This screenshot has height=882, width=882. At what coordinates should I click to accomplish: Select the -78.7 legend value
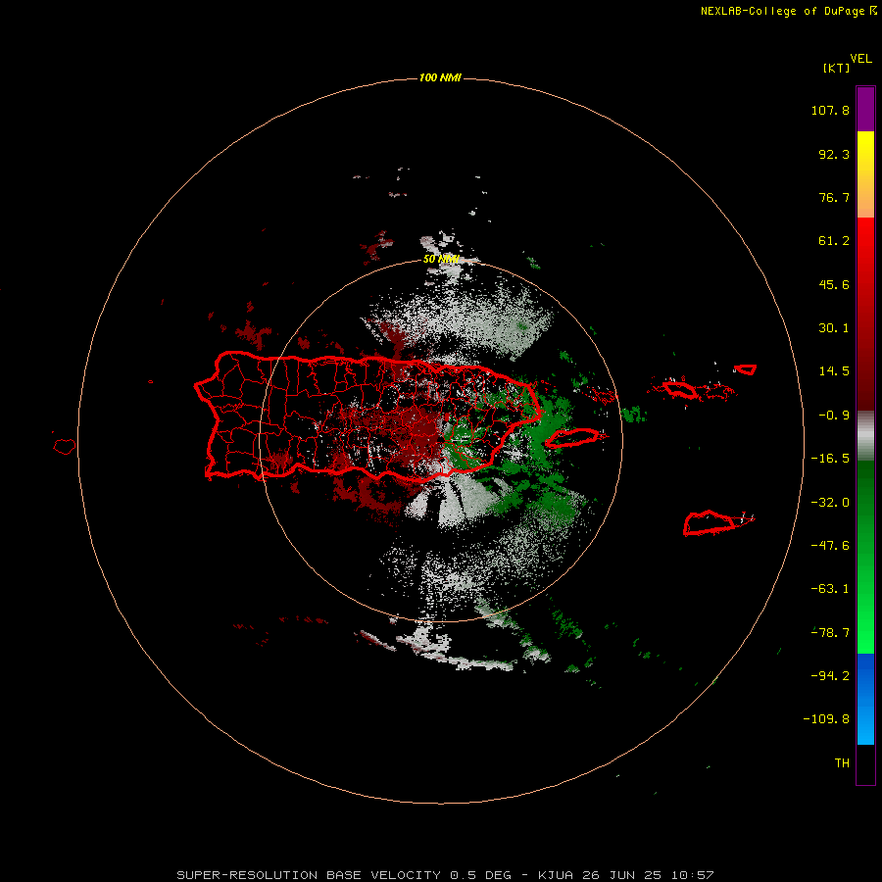point(830,633)
